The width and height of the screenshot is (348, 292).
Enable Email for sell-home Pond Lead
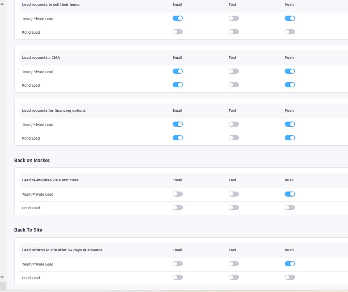coord(178,32)
